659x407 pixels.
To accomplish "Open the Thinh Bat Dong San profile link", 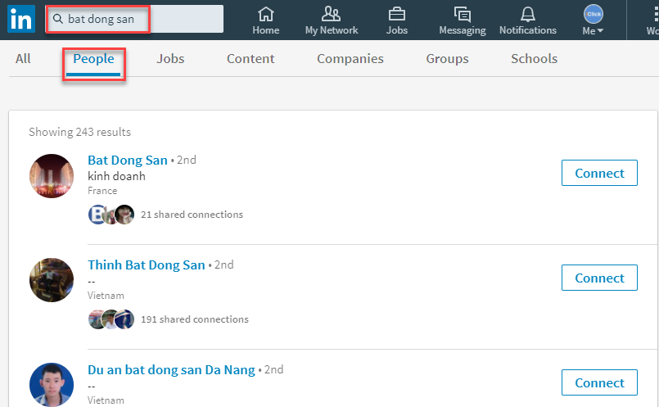I will point(147,265).
